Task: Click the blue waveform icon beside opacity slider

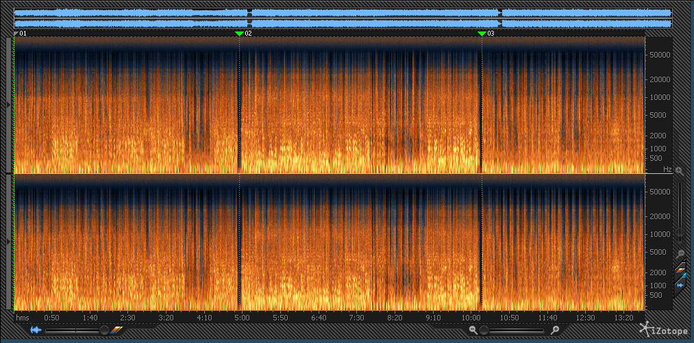Action: coord(35,331)
